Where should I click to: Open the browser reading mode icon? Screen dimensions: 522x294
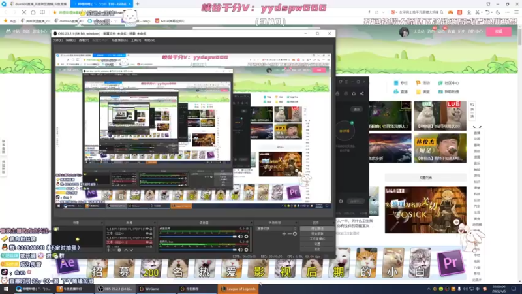[x=42, y=12]
